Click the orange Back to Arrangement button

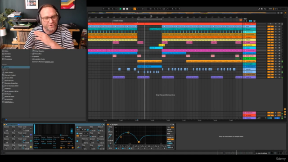(x=241, y=20)
